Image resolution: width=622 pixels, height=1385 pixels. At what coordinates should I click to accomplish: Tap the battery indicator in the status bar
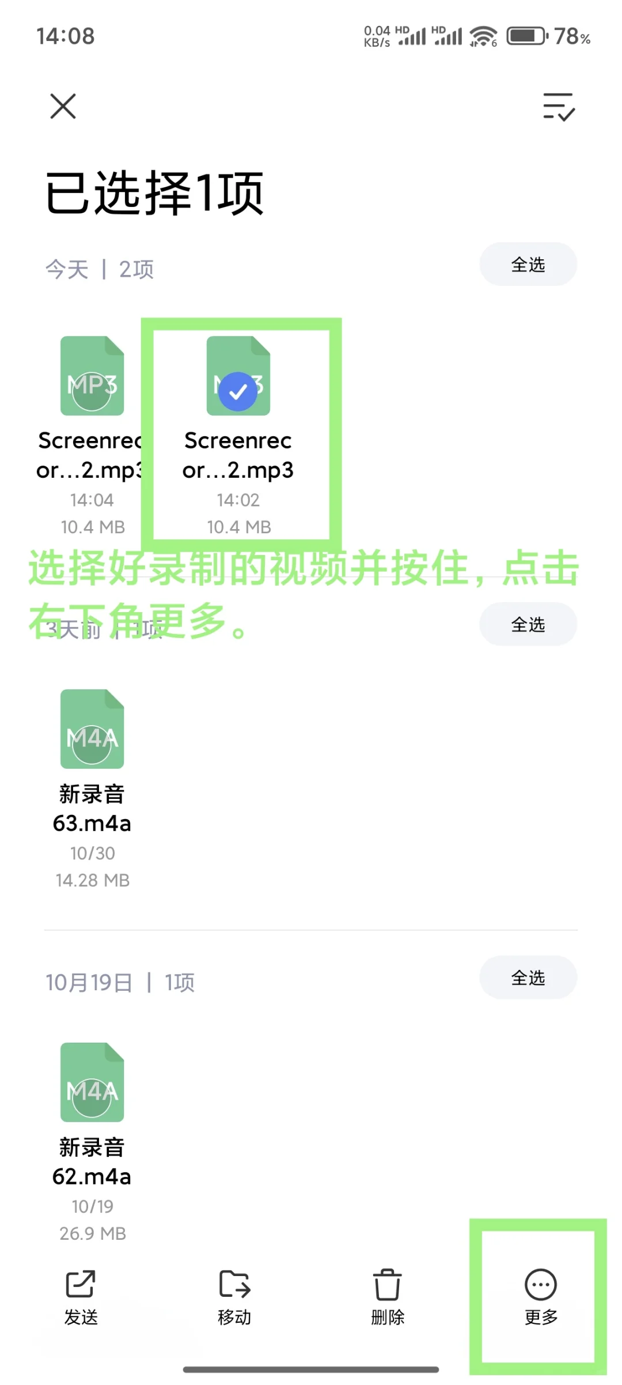click(x=528, y=36)
